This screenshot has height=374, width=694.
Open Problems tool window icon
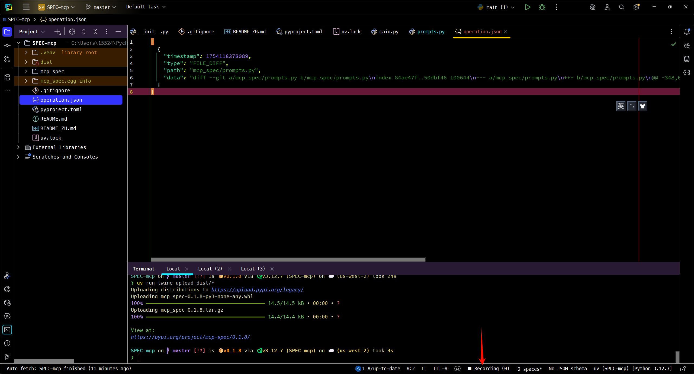tap(7, 343)
